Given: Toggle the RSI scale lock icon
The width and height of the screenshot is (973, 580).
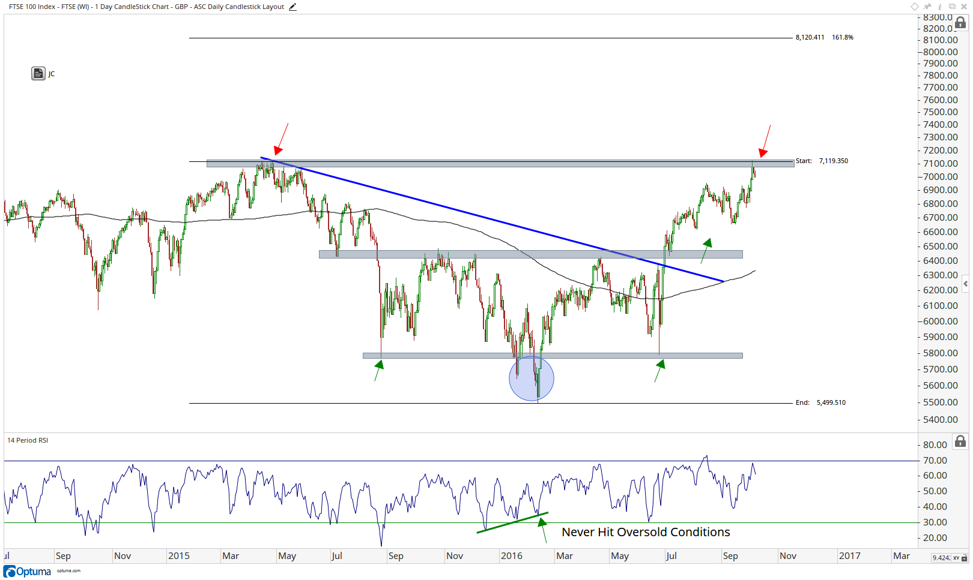Looking at the screenshot, I should click(x=960, y=441).
